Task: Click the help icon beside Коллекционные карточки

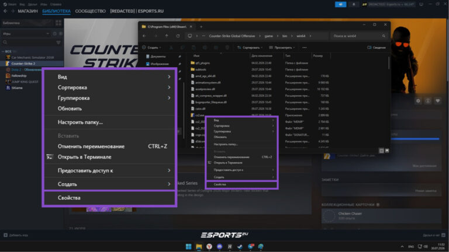Action: pyautogui.click(x=378, y=205)
